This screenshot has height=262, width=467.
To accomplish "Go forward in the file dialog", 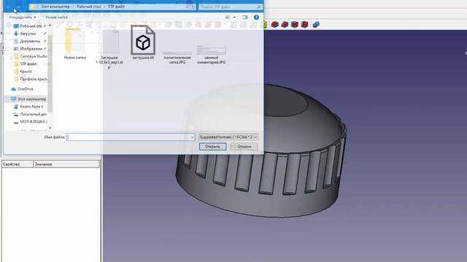I will click(x=18, y=7).
